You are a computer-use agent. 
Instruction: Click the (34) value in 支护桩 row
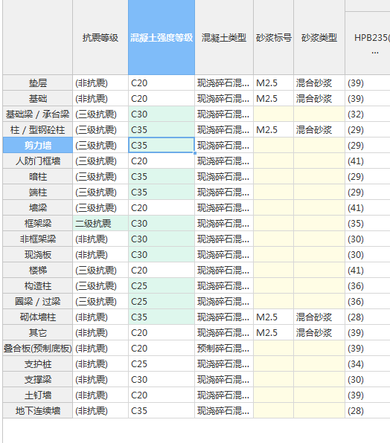click(x=368, y=364)
